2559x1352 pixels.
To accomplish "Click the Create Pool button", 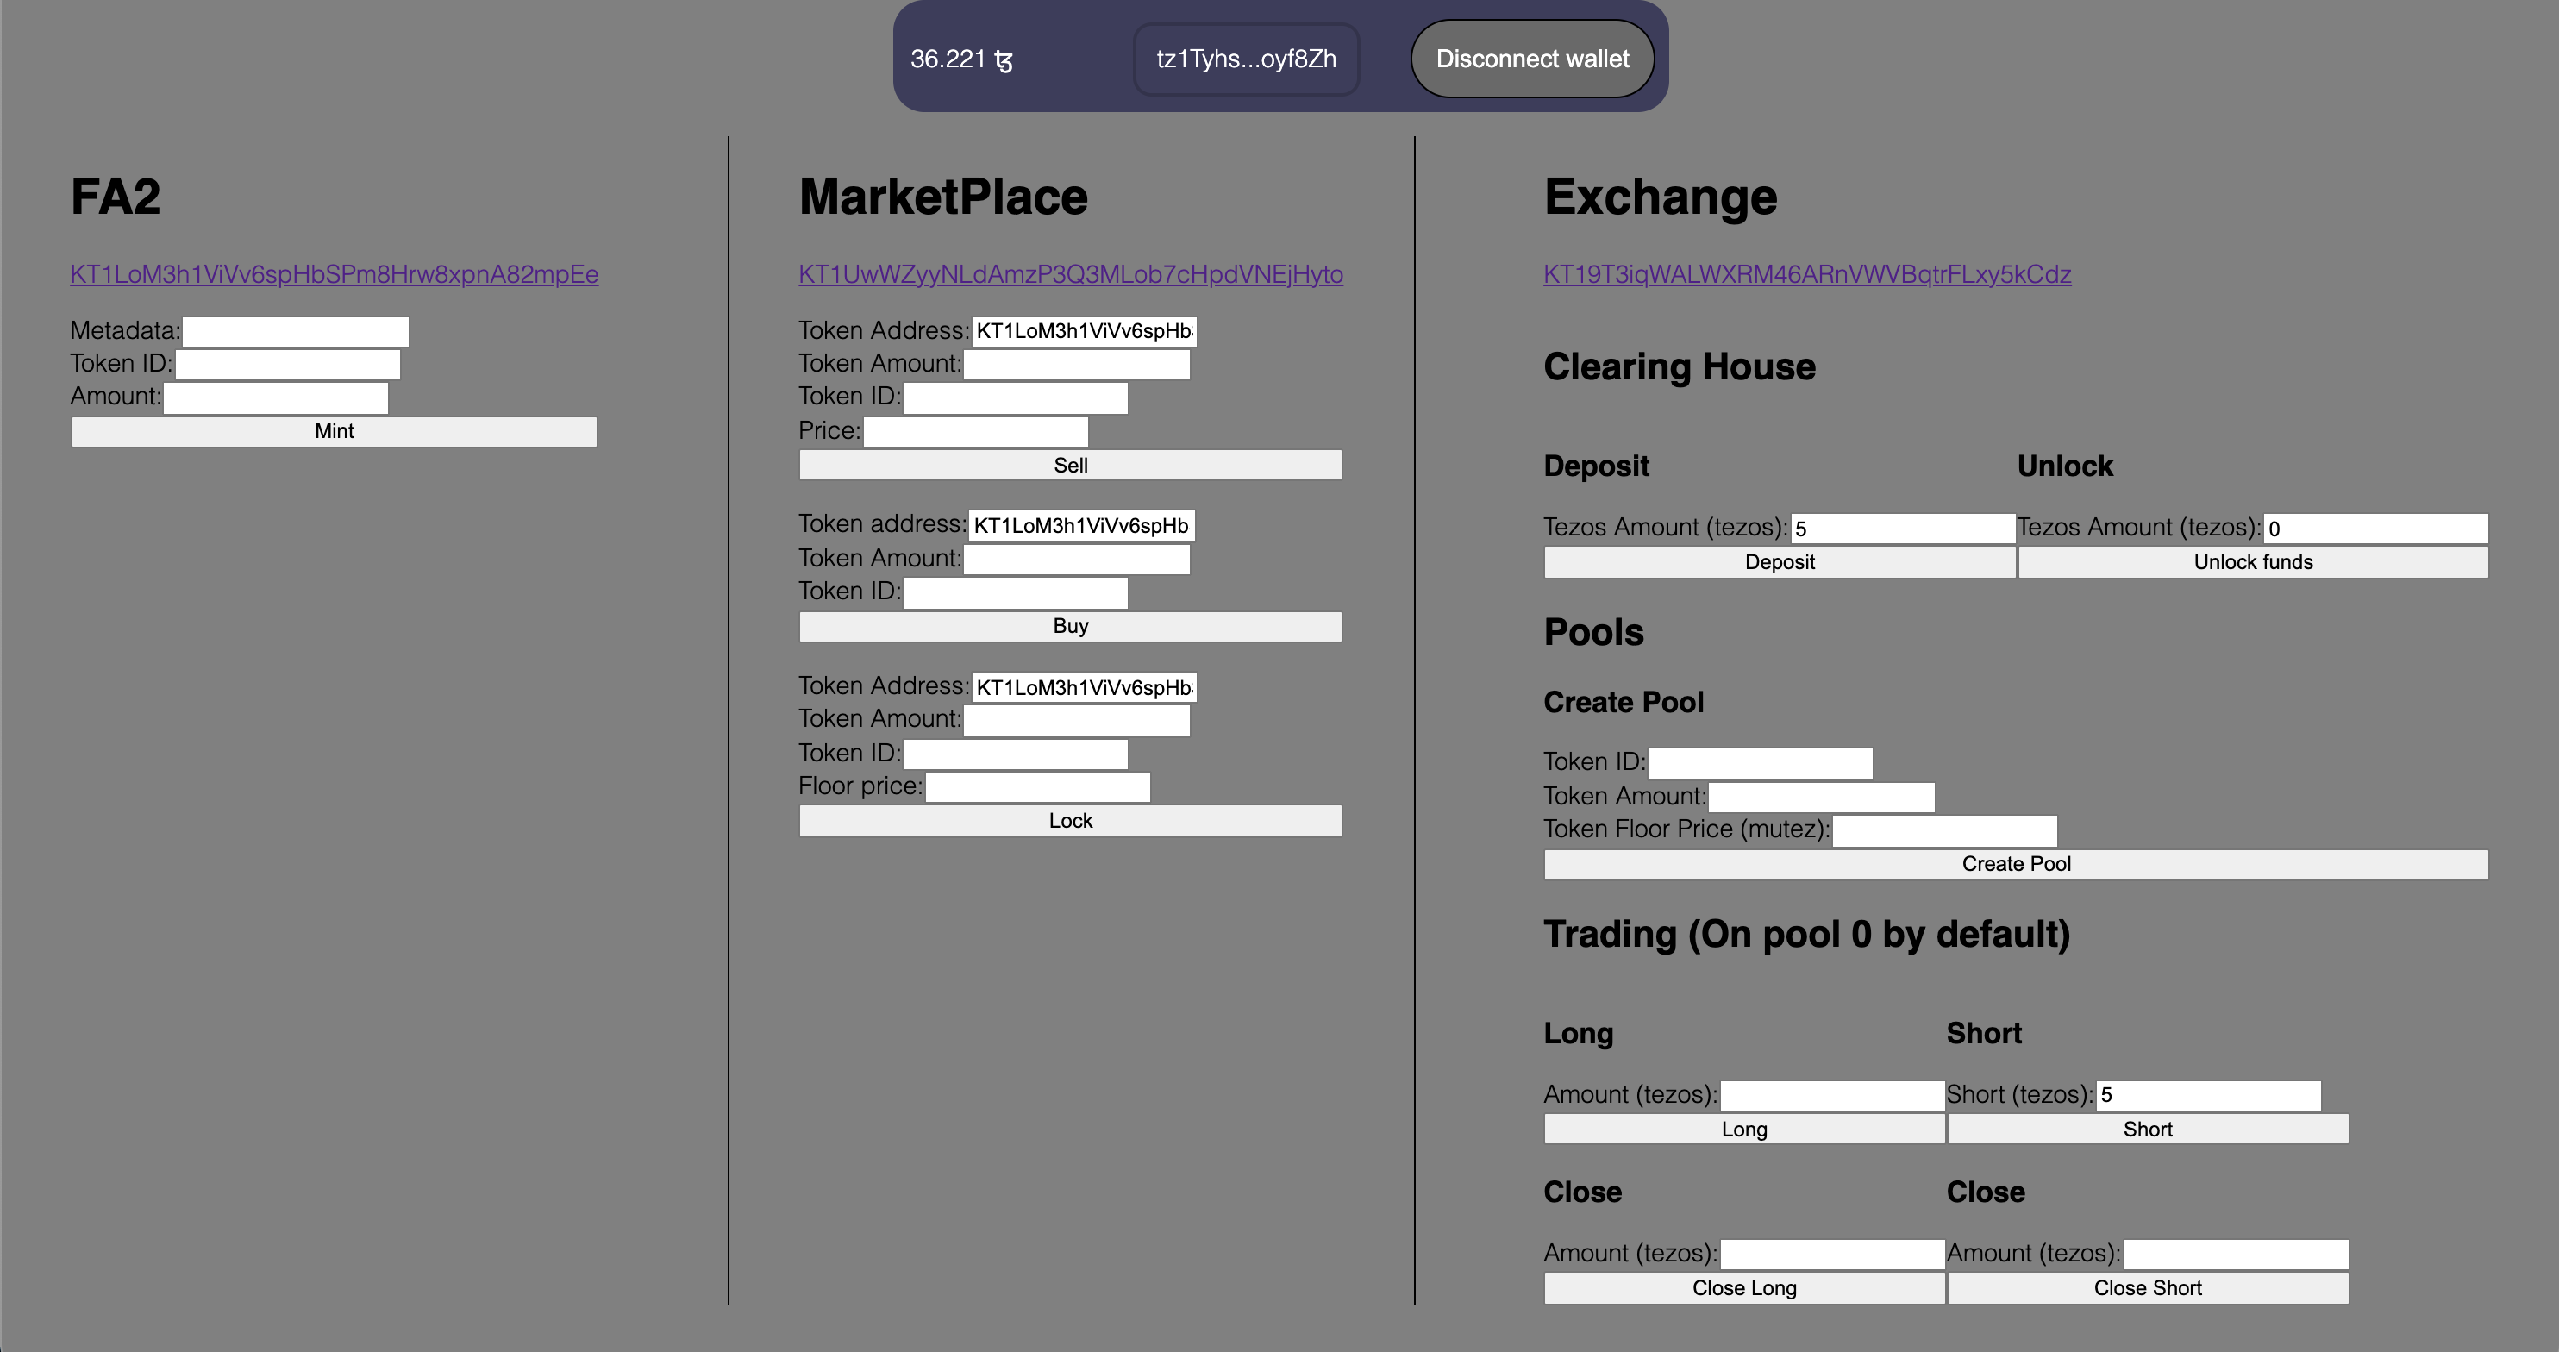I will (2015, 864).
